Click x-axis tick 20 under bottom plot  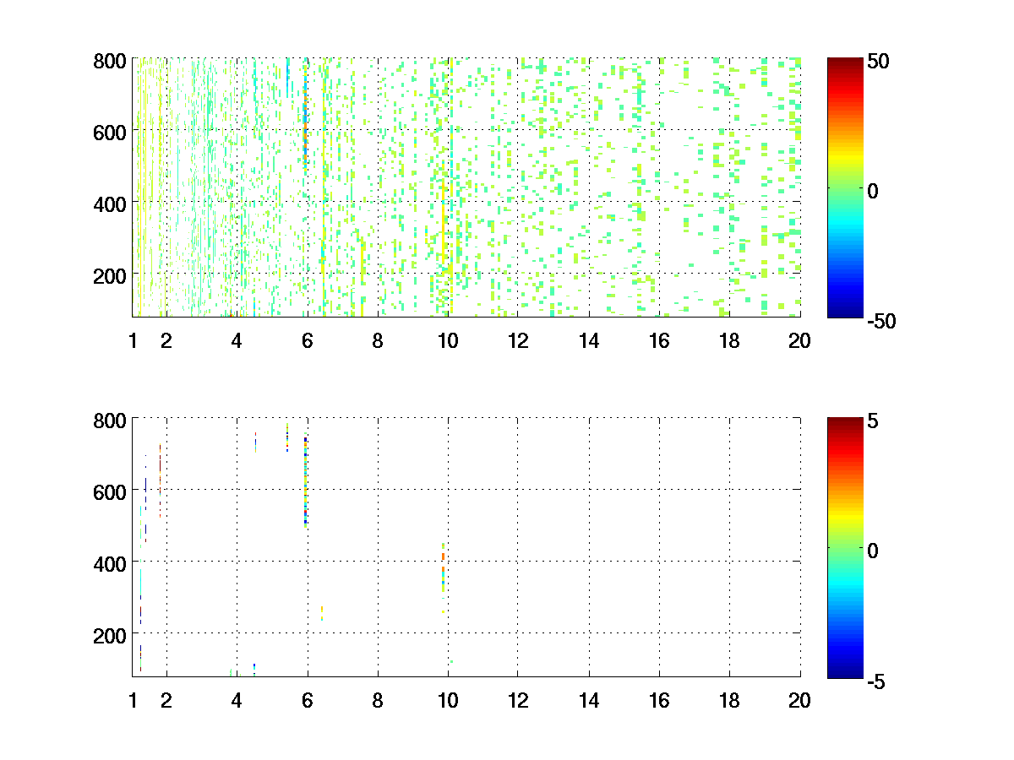(799, 700)
